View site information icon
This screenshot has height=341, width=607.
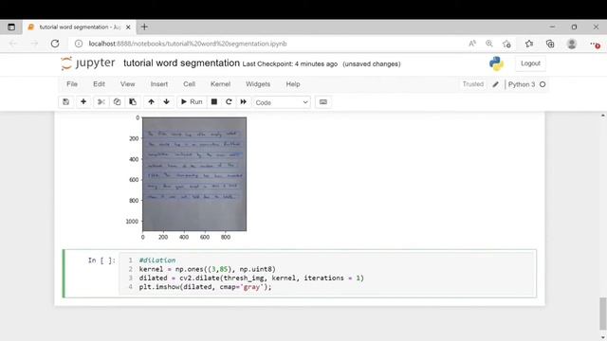[x=79, y=44]
